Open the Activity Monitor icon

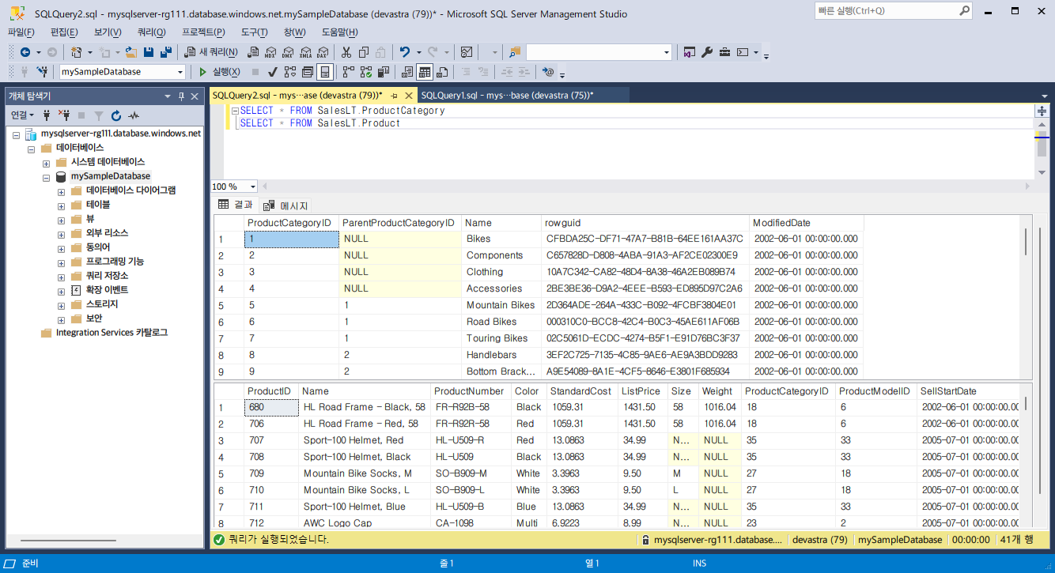466,52
